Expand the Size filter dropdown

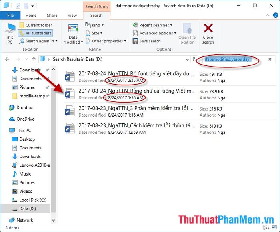pos(94,33)
